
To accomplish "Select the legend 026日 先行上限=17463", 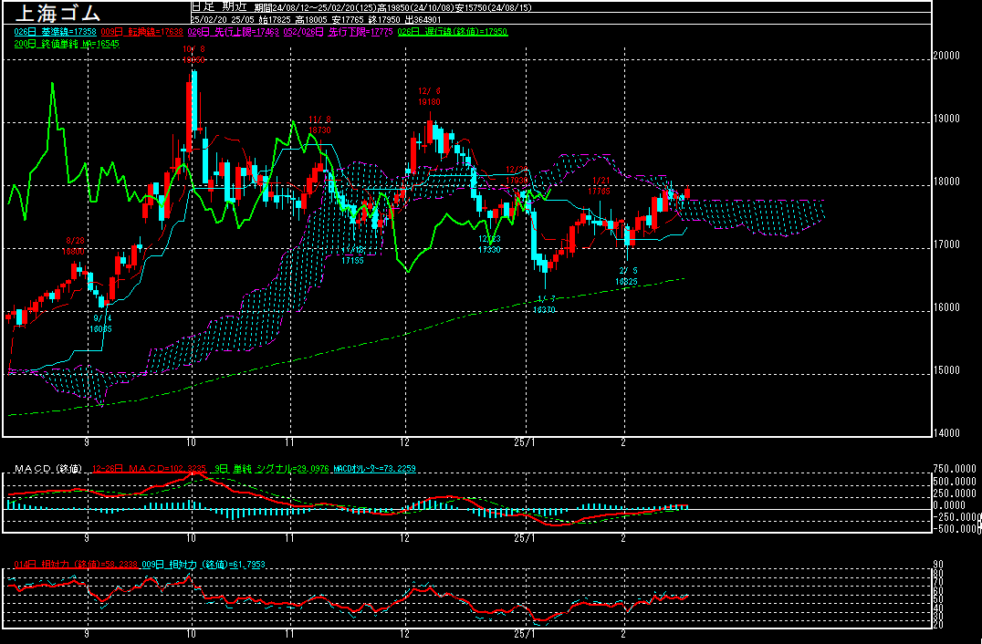I will pos(233,32).
